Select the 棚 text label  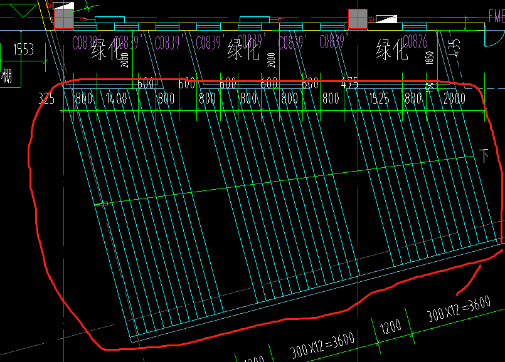point(7,76)
